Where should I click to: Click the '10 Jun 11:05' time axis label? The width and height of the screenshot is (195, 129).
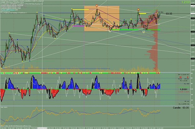[x=11, y=128]
